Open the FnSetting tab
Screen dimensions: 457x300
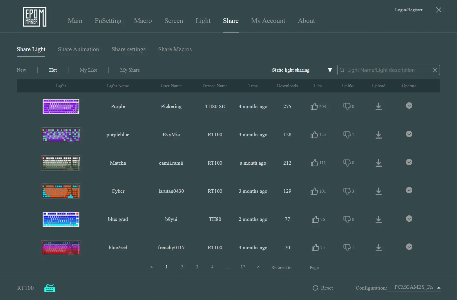point(108,21)
